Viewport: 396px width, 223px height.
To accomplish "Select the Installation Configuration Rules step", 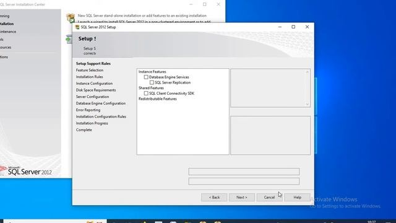I will 101,116.
